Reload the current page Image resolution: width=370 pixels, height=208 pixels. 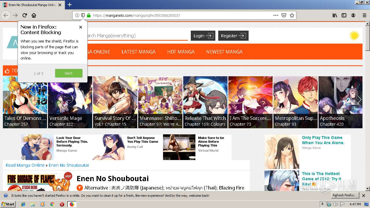[25, 15]
